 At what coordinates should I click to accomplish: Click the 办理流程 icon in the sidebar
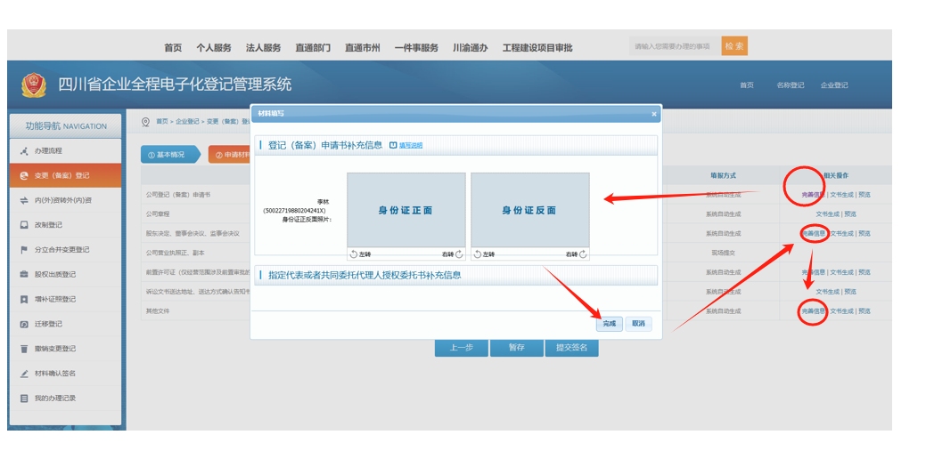click(x=24, y=151)
